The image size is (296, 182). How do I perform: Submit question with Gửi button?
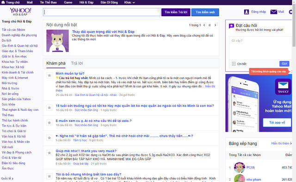(284, 64)
